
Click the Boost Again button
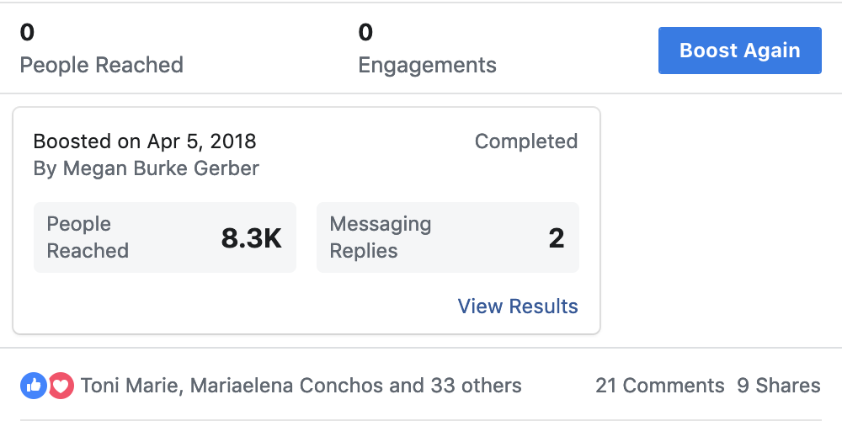click(740, 51)
